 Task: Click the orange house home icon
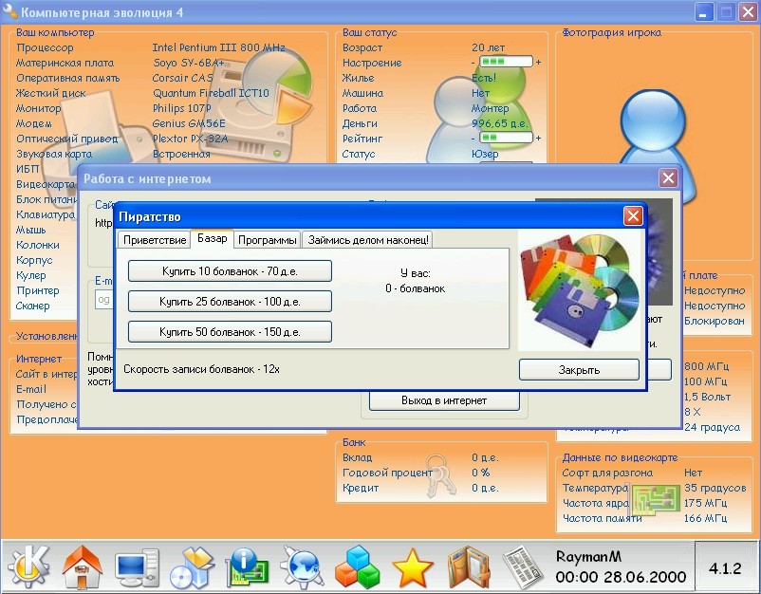tap(83, 566)
